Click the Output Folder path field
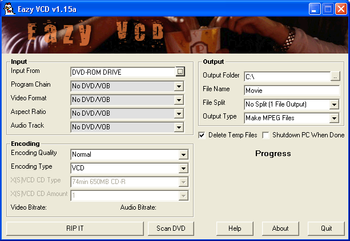 [287, 76]
